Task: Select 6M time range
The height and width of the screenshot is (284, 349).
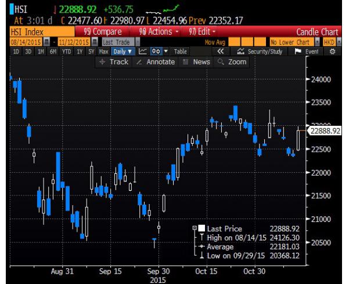Action: coord(53,52)
